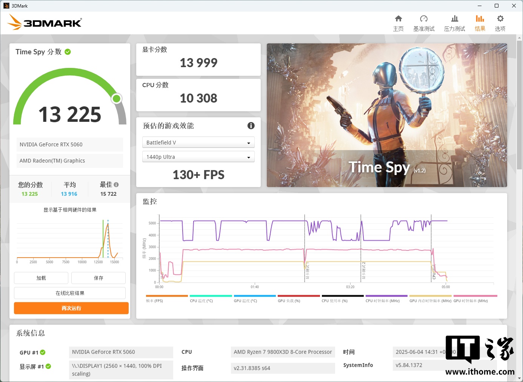Click green check beside Display #1
This screenshot has width=523, height=382.
(x=48, y=366)
